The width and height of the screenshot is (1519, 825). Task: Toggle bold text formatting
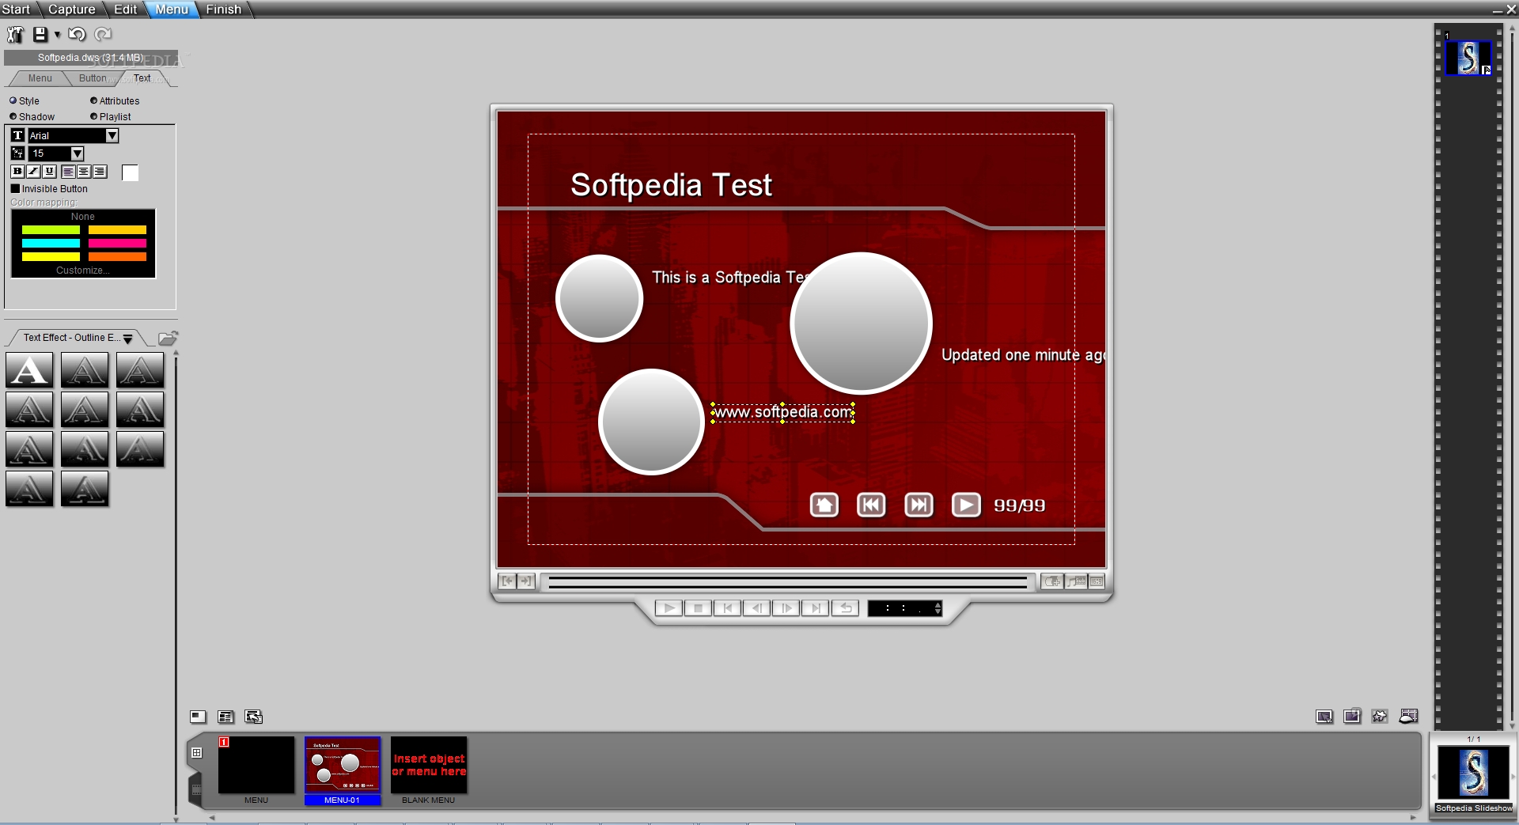[17, 172]
